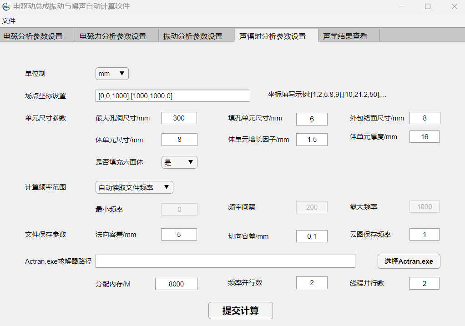Focus the 最大孔洞尺寸 input box
Screen dimensions: 465x326
point(179,118)
